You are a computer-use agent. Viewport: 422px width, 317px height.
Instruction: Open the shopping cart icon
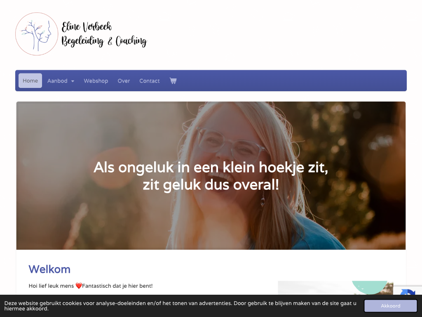[x=173, y=80]
